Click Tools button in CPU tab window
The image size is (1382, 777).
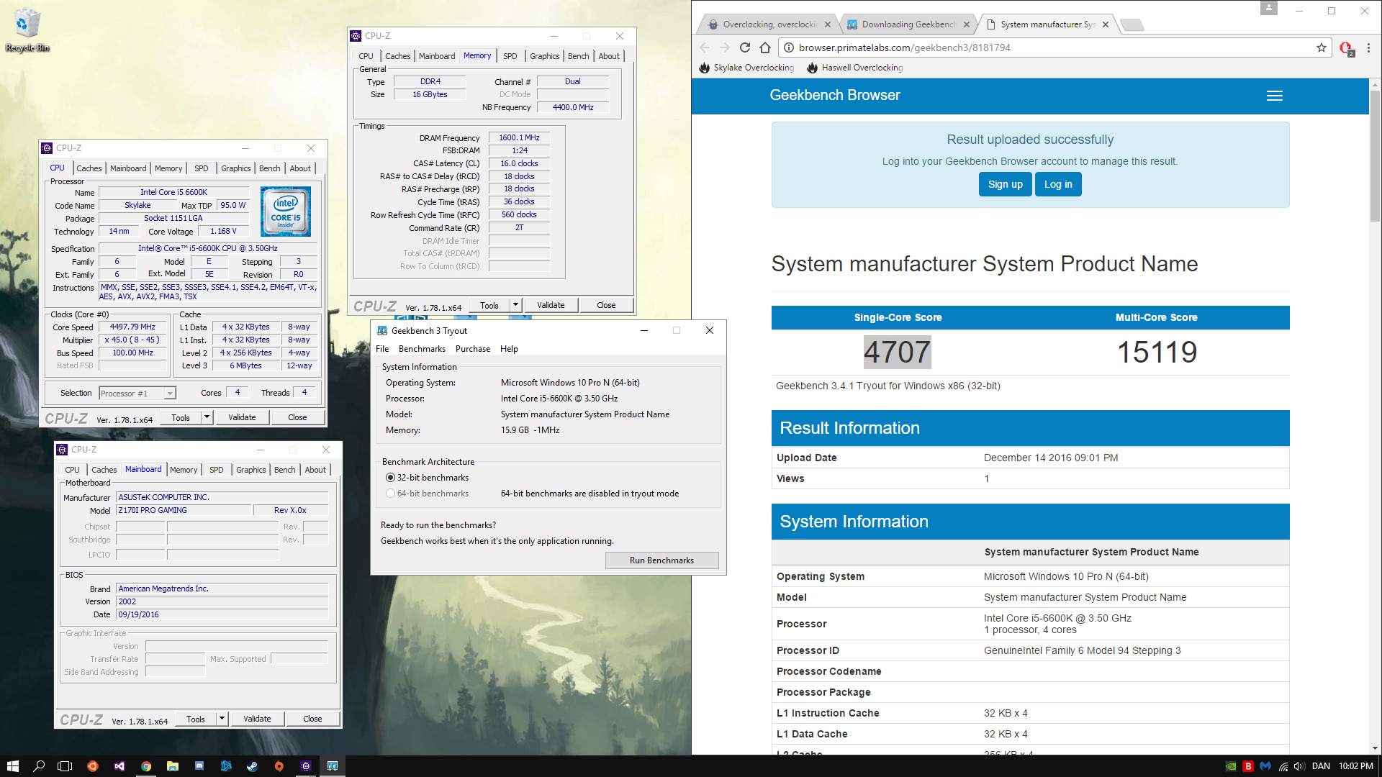tap(181, 417)
